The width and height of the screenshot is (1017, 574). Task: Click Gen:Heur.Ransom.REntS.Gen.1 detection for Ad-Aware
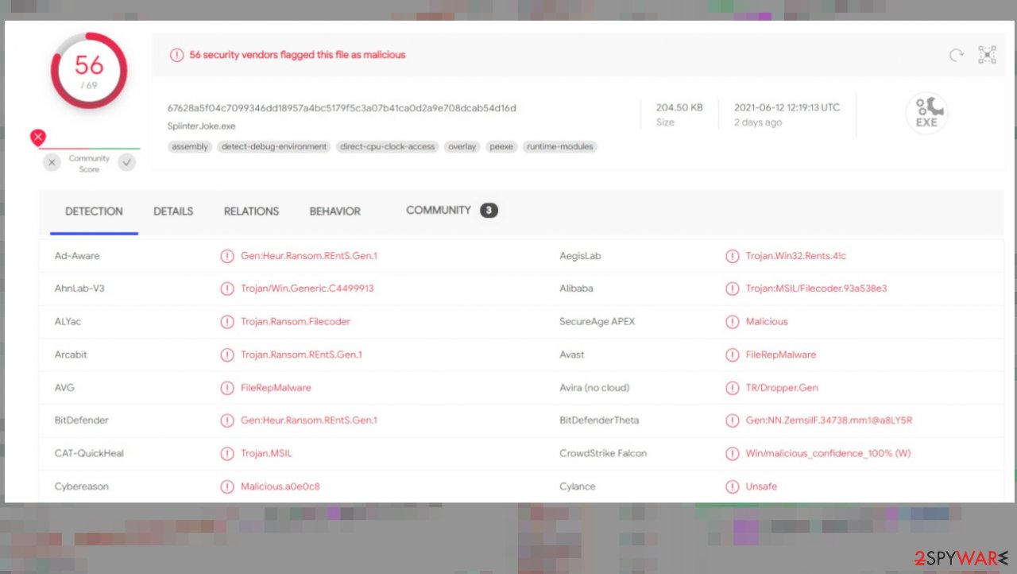[x=309, y=256]
